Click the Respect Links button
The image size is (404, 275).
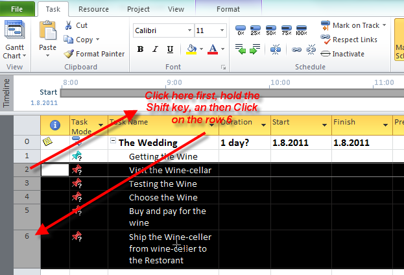pos(350,40)
